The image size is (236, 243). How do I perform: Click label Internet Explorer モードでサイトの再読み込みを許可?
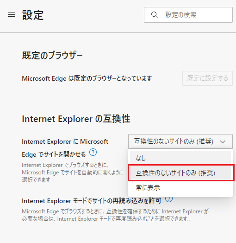pyautogui.click(x=92, y=201)
